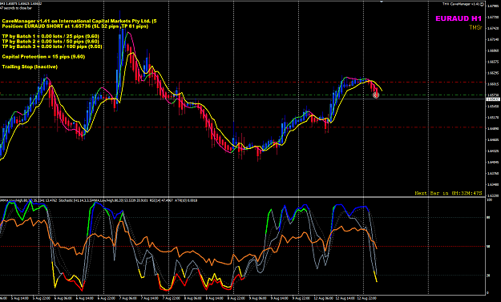Image resolution: width=501 pixels, height=302 pixels.
Task: Click the TMSr label under EURAUD H1
Action: 475,28
